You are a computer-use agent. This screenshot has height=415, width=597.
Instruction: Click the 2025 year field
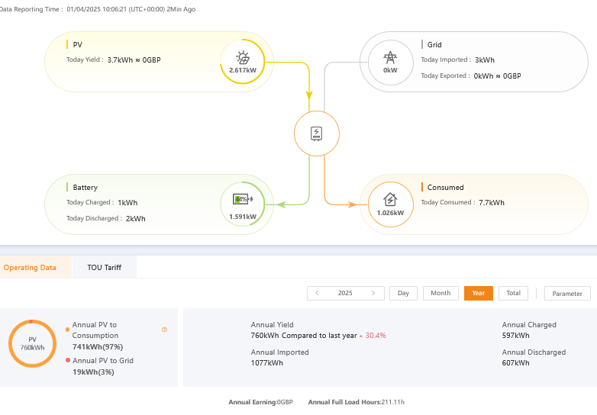click(345, 293)
